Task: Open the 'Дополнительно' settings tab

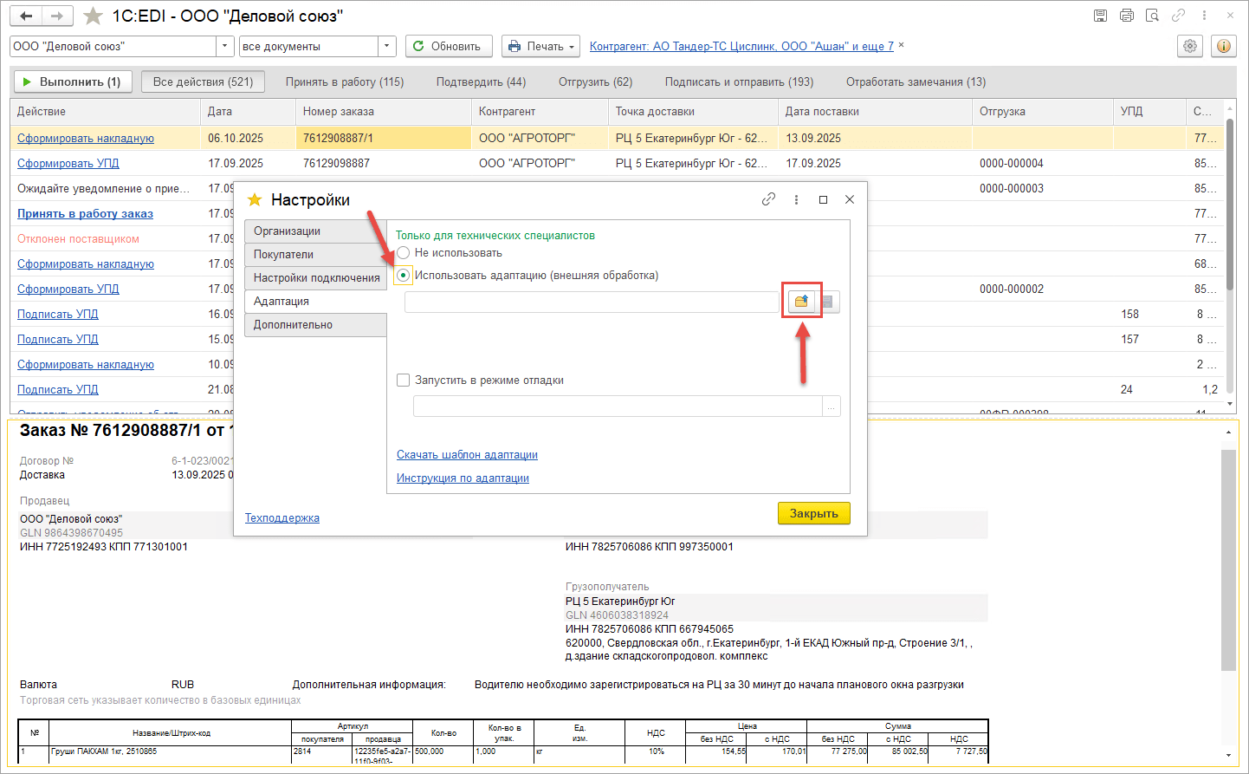Action: coord(293,324)
